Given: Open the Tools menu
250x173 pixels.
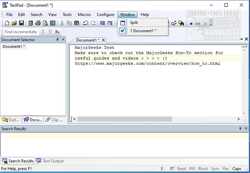Looking at the screenshot, I should 67,14.
